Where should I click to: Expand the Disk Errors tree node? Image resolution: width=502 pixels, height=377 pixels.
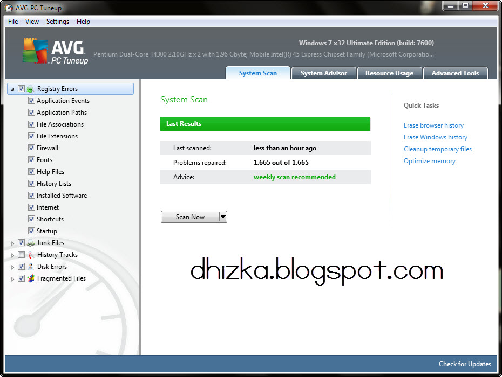[12, 267]
